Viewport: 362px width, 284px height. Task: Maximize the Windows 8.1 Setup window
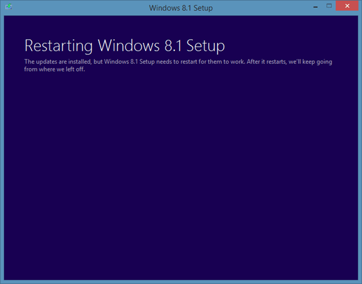[x=329, y=6]
